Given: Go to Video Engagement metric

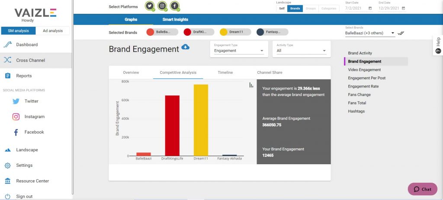Looking at the screenshot, I should pyautogui.click(x=364, y=69).
